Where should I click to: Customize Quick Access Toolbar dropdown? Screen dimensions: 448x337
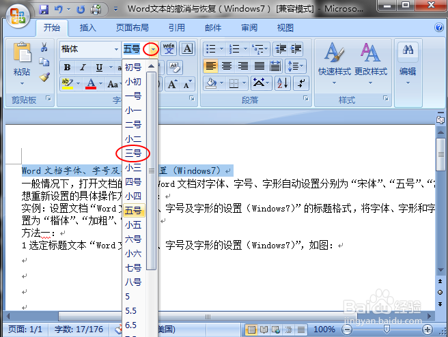[115, 10]
